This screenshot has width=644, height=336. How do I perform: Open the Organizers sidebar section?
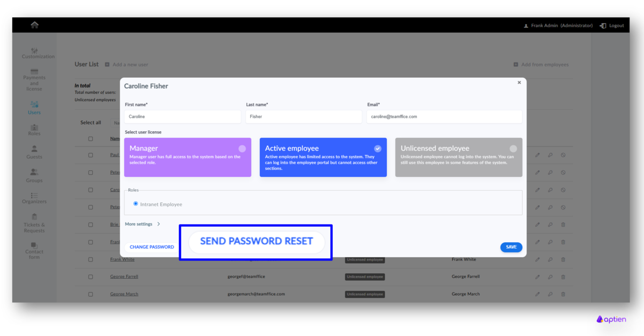pos(34,198)
